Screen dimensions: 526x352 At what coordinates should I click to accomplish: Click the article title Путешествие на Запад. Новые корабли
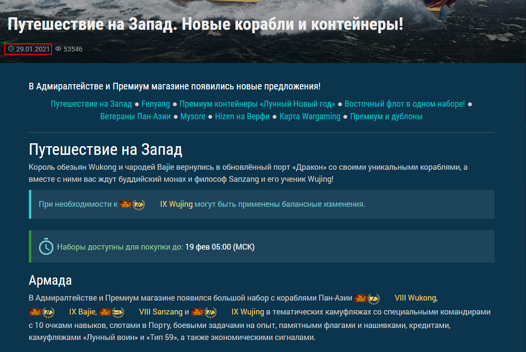(205, 24)
